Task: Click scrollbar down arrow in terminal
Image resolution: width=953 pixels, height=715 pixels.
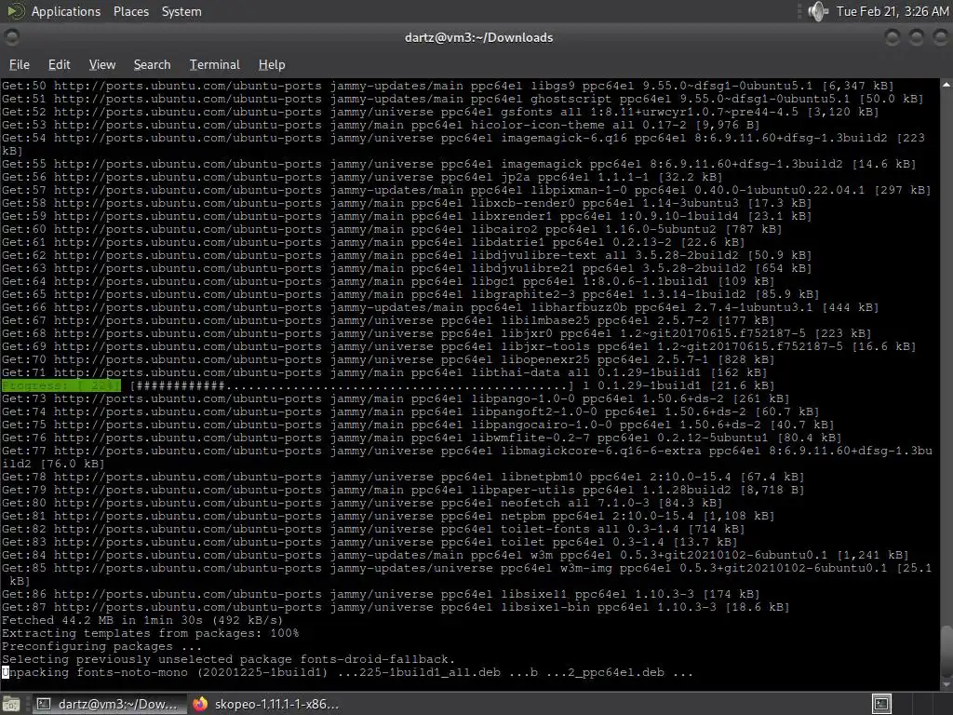Action: click(946, 685)
